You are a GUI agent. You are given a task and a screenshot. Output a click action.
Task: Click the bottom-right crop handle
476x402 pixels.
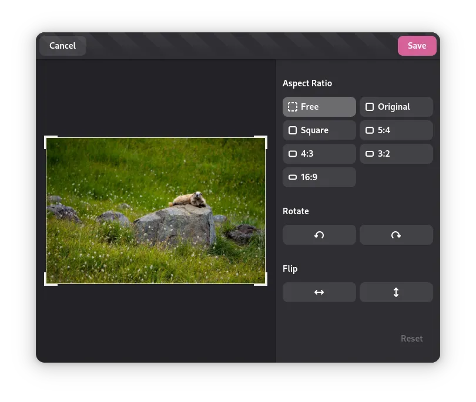[x=265, y=283]
